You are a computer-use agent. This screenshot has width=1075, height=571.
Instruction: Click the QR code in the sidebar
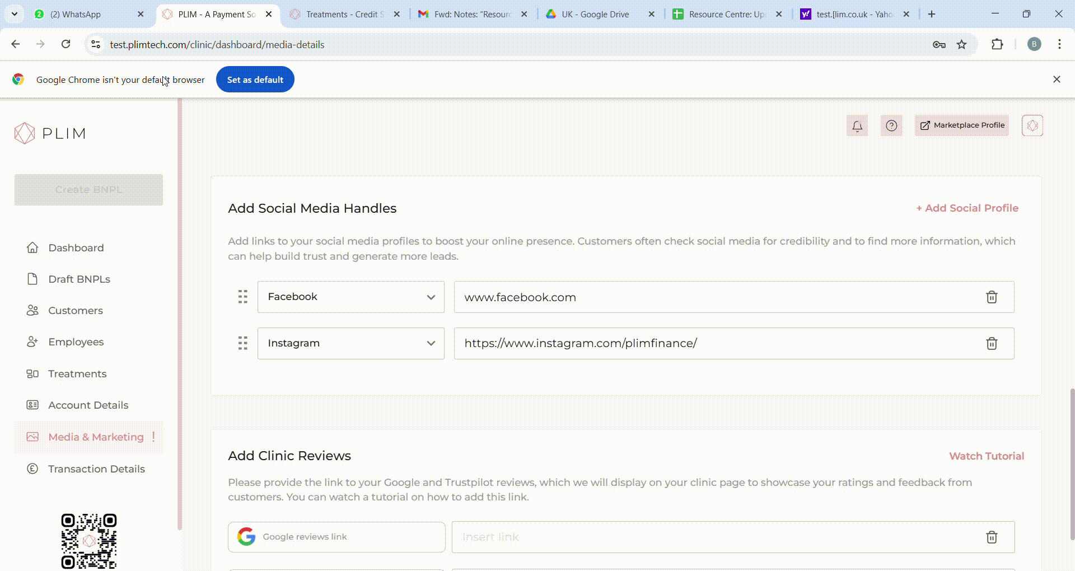[x=88, y=541]
